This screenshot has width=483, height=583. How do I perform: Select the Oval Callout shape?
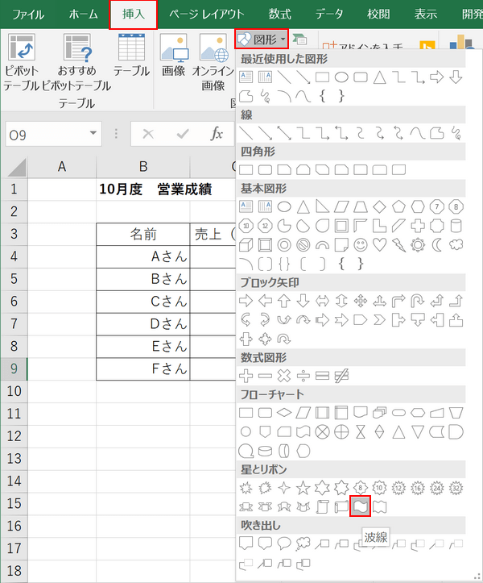tap(284, 543)
